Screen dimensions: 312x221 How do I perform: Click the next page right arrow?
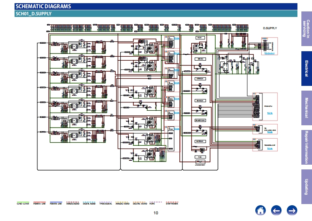point(292,210)
